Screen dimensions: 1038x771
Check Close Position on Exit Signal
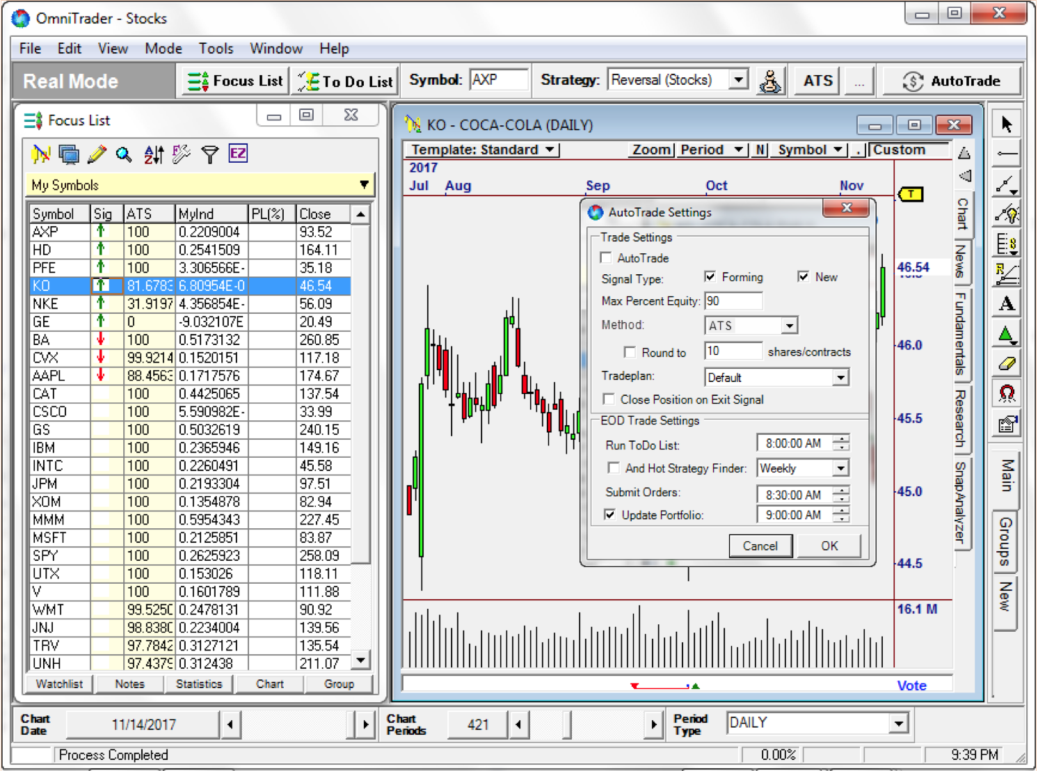click(x=609, y=399)
